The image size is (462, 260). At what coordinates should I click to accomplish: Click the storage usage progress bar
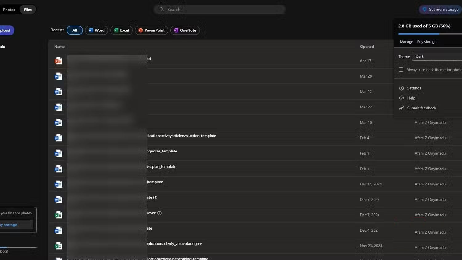(x=428, y=34)
